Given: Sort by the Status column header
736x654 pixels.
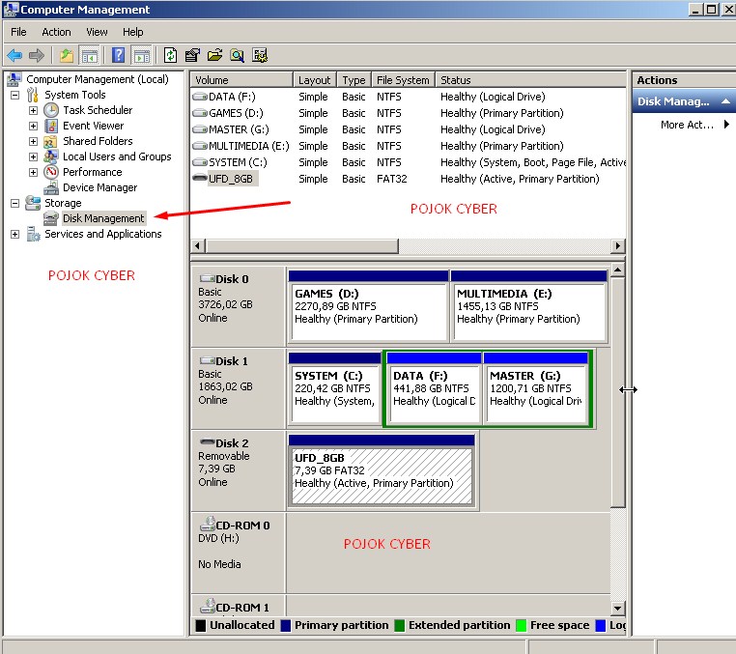Looking at the screenshot, I should pos(531,80).
